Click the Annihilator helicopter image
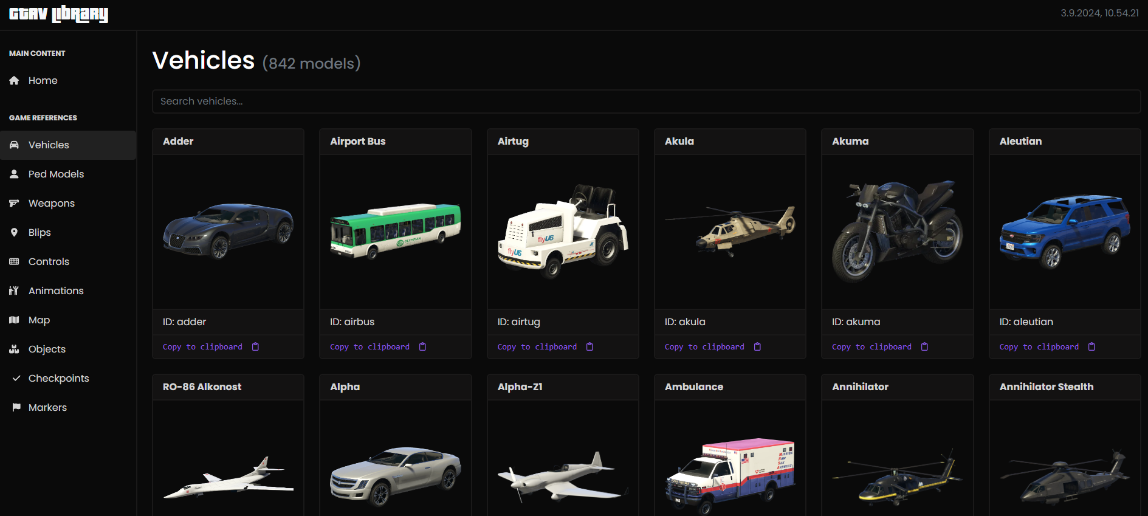Viewport: 1148px width, 516px height. tap(898, 478)
